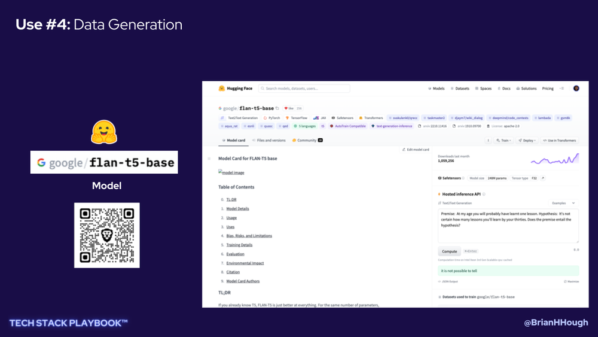The image size is (598, 337).
Task: Click the Use in Transformers button
Action: pyautogui.click(x=560, y=141)
